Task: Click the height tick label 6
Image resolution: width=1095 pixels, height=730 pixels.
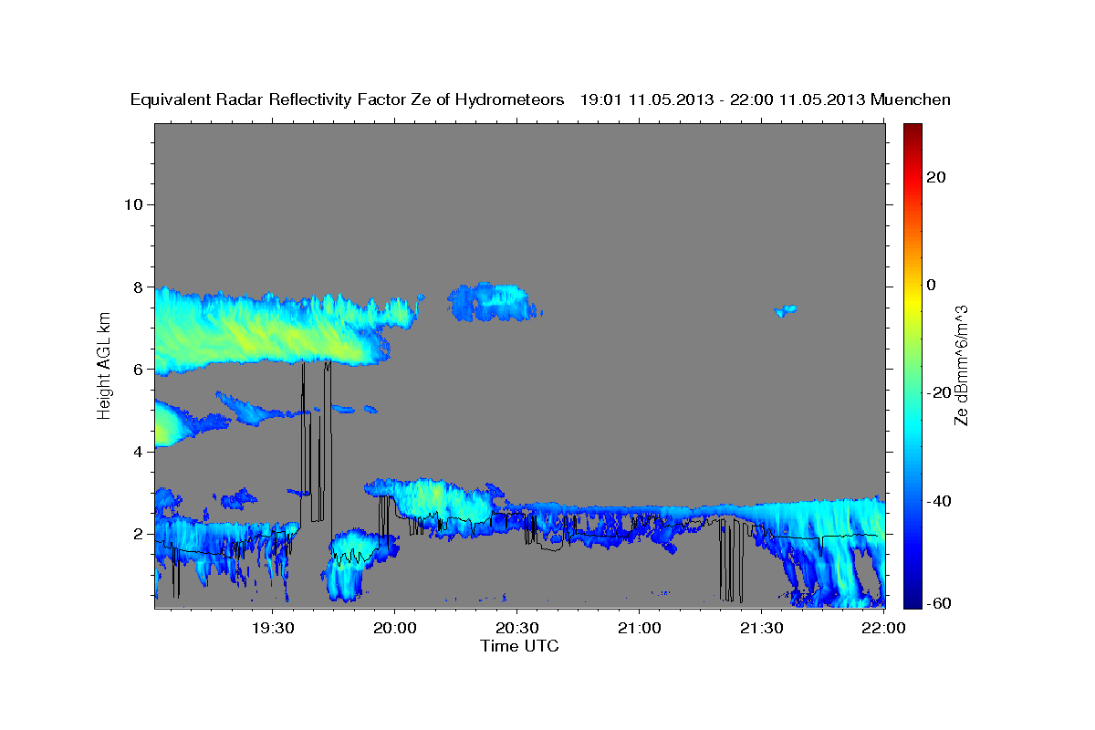Action: pyautogui.click(x=136, y=369)
